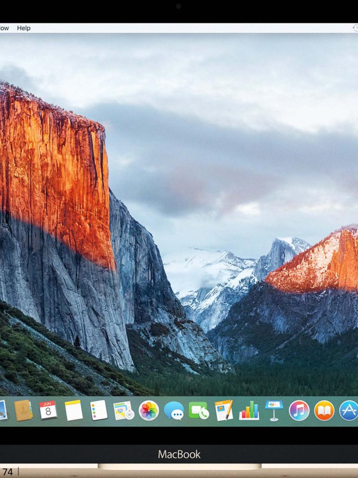
Task: Open the Maps app icon
Action: tap(124, 410)
